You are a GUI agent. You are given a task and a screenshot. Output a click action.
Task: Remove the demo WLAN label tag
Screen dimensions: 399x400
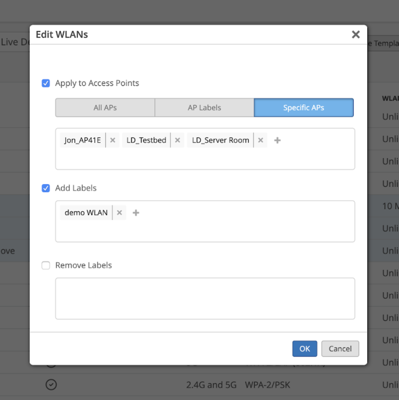pyautogui.click(x=119, y=213)
